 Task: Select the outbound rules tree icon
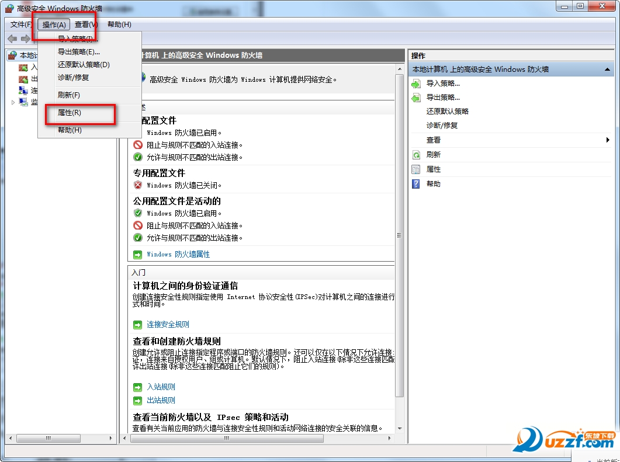[x=23, y=79]
